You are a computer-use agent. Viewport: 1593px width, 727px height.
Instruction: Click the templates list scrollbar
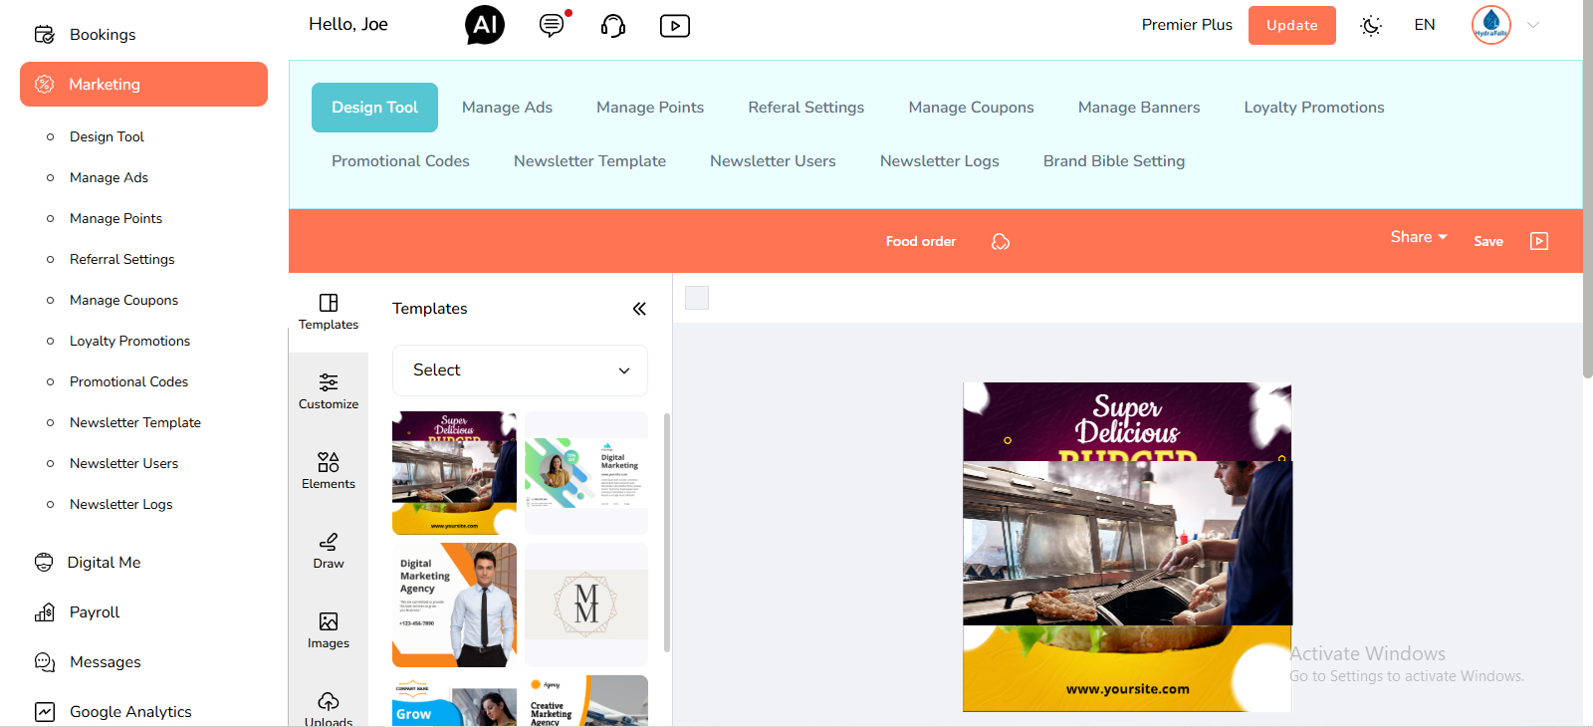(666, 533)
